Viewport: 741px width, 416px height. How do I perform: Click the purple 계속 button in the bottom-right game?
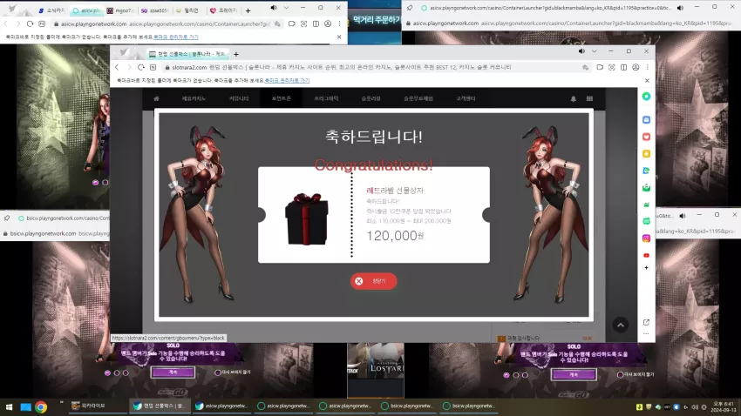574,374
